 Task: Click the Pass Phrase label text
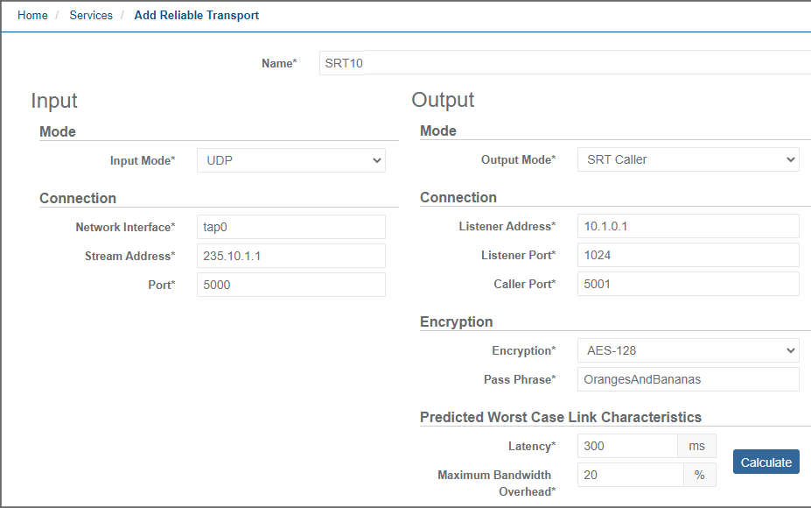pos(519,379)
